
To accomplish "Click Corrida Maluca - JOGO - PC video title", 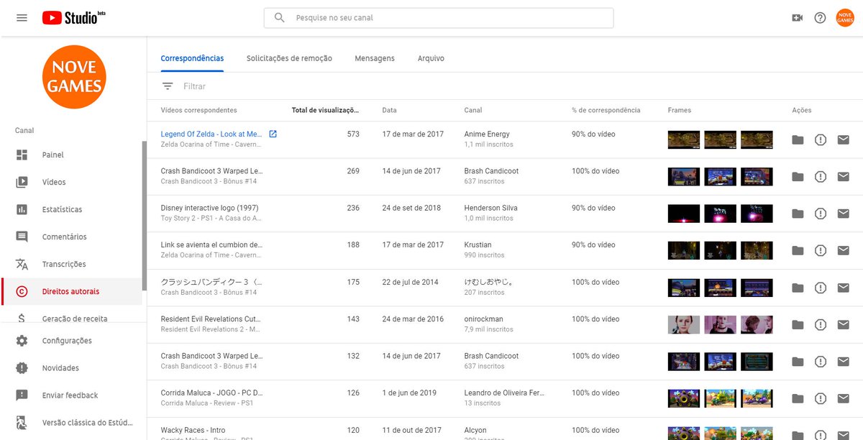I will [x=211, y=393].
